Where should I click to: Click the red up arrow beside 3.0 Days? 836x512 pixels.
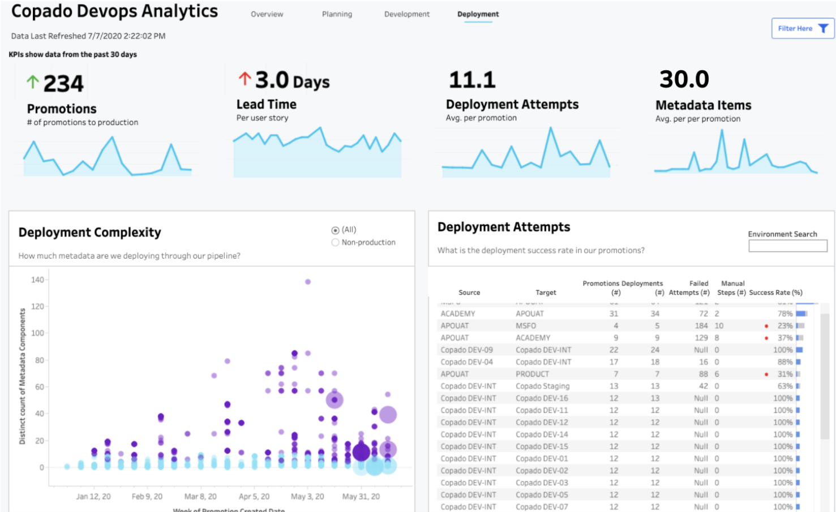(x=245, y=78)
